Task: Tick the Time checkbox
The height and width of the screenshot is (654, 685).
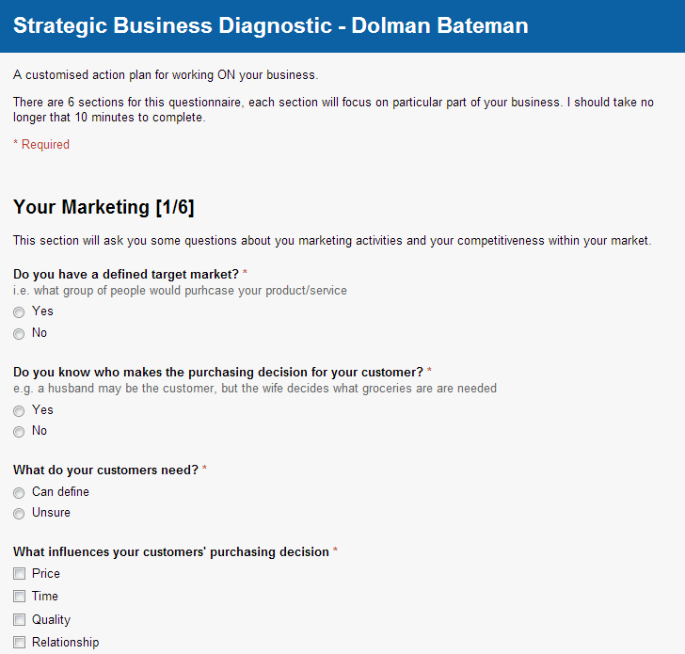Action: click(19, 597)
